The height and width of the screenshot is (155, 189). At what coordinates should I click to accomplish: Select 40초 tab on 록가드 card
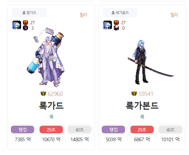80,130
